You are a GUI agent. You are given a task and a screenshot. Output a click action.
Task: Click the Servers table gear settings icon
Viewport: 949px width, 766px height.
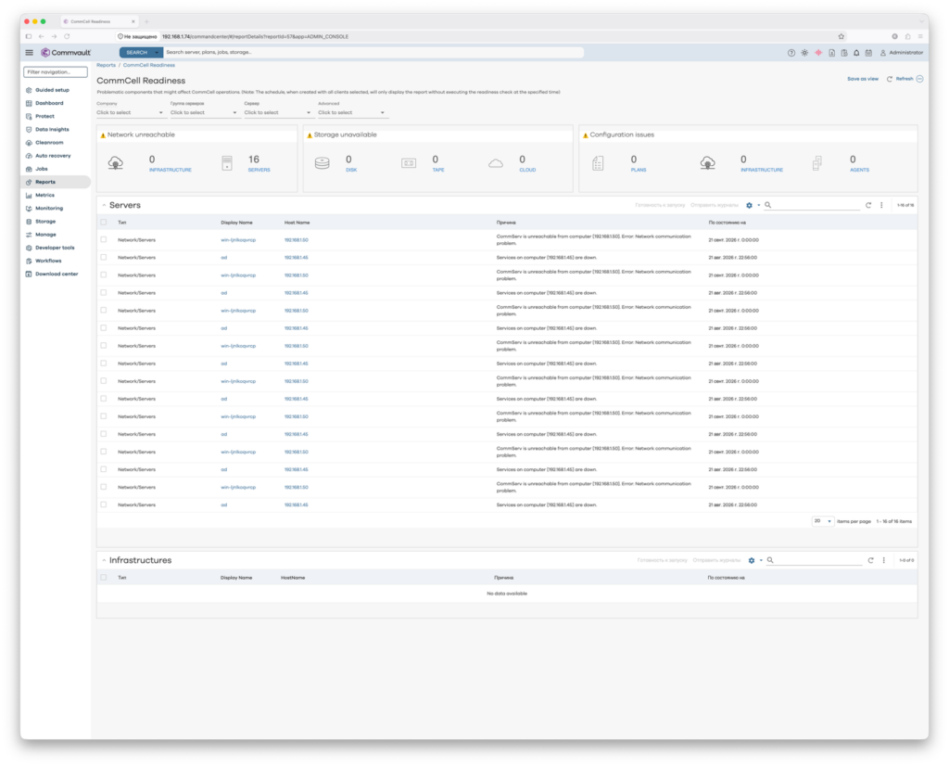tap(749, 205)
